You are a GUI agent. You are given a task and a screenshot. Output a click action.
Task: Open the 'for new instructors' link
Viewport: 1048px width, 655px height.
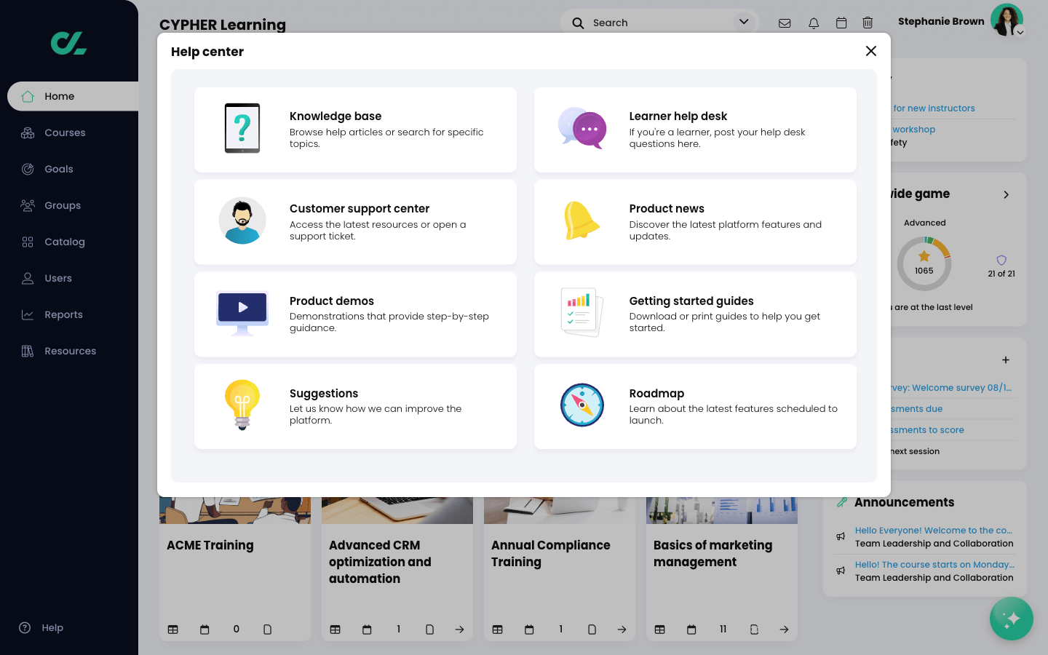coord(934,108)
